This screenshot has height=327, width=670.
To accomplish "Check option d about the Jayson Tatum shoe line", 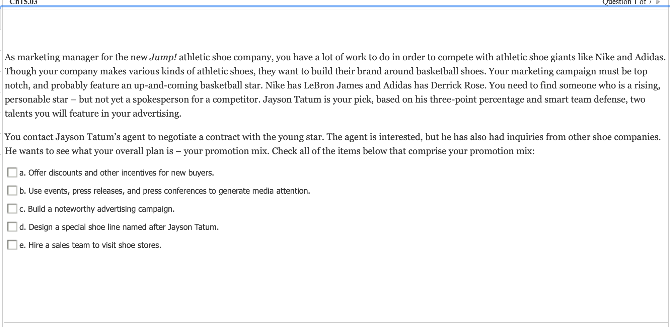I will pyautogui.click(x=12, y=227).
